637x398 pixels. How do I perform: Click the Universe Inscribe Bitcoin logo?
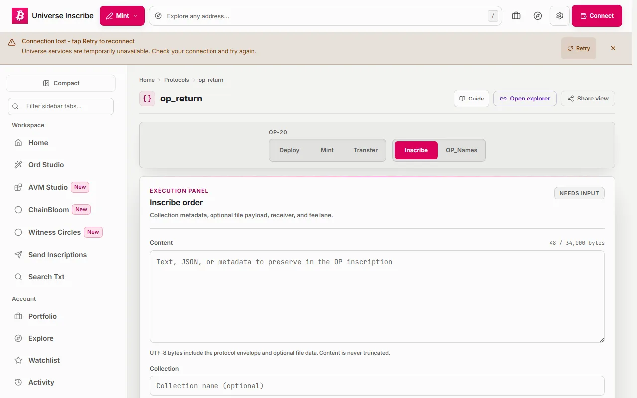pos(20,16)
